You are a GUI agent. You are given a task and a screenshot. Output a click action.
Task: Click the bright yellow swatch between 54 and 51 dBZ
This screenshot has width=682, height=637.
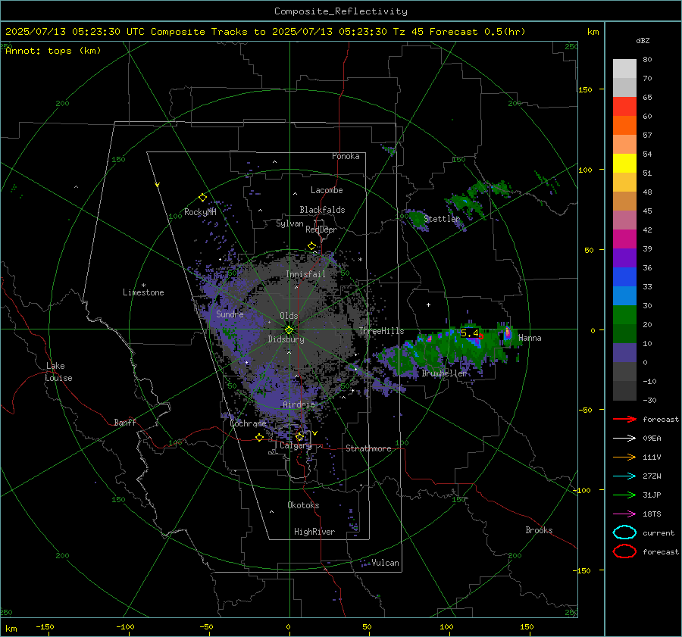click(x=624, y=164)
